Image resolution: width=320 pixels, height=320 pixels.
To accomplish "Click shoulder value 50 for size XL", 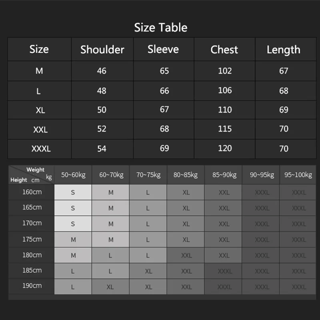I will coord(102,110).
